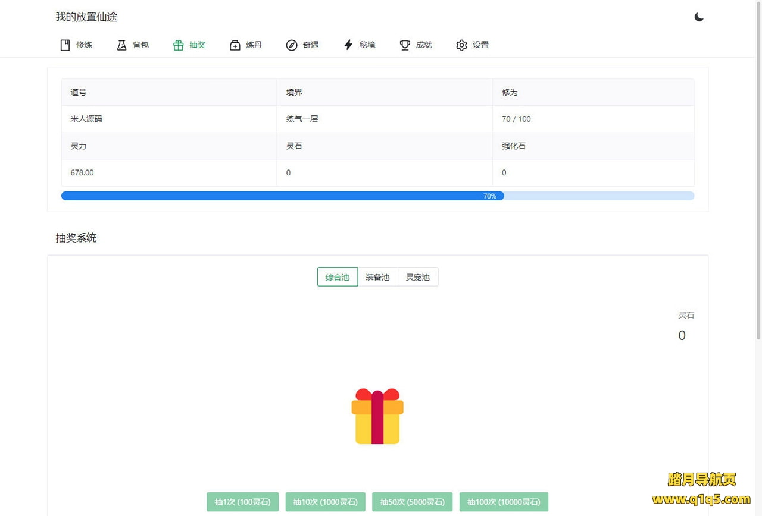
Task: Click the large gift box image
Action: pyautogui.click(x=377, y=416)
